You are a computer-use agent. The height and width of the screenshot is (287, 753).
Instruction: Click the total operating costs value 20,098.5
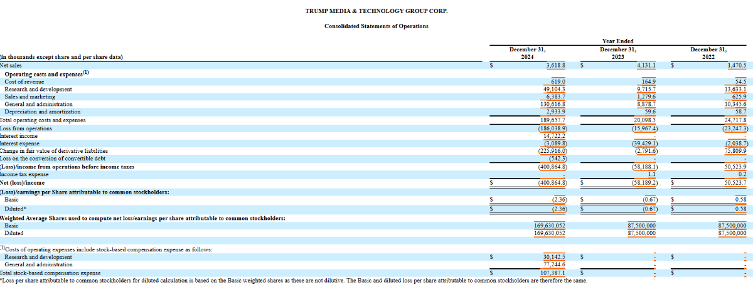tap(644, 120)
